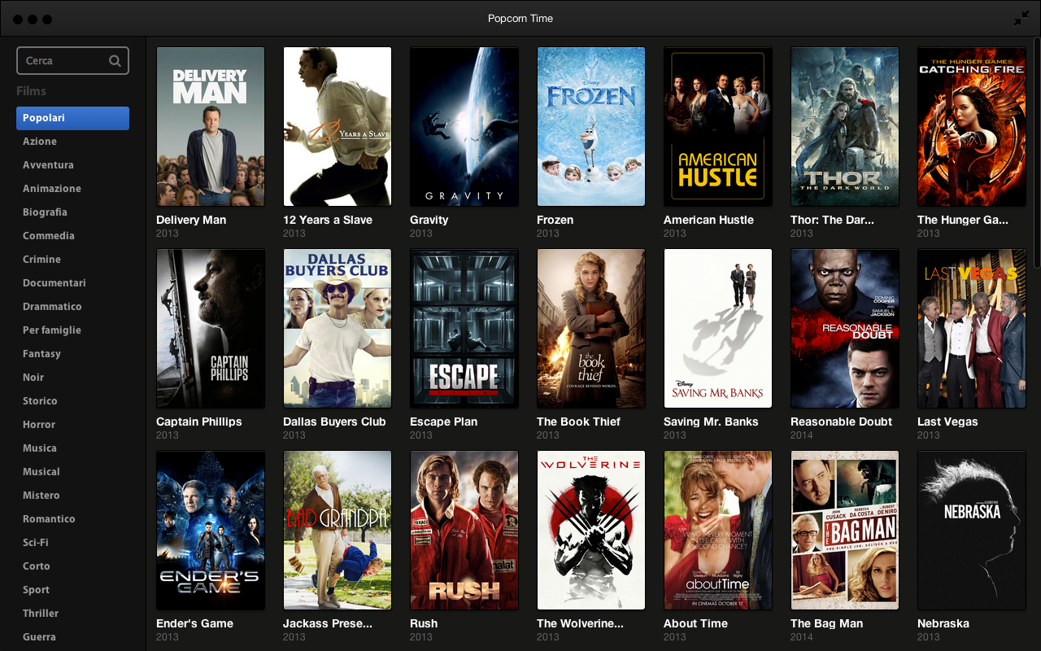This screenshot has width=1041, height=651.
Task: Open the Storico genre
Action: 40,401
